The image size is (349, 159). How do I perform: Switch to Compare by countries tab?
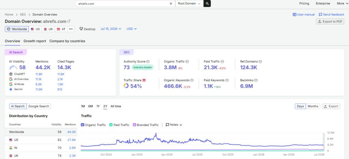(67, 41)
